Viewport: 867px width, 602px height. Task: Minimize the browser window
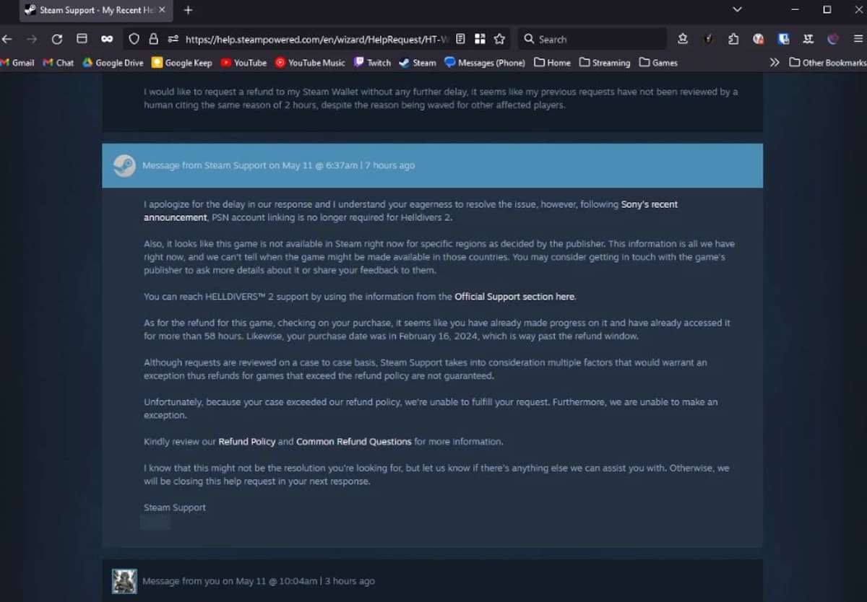[x=795, y=10]
